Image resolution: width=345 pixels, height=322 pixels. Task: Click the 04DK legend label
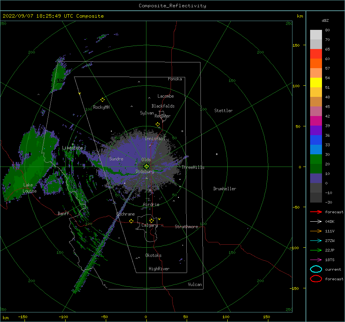pos(330,222)
